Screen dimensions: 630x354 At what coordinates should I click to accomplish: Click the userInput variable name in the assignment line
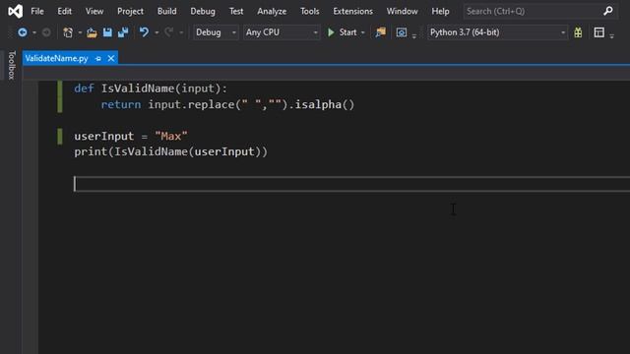click(x=104, y=136)
